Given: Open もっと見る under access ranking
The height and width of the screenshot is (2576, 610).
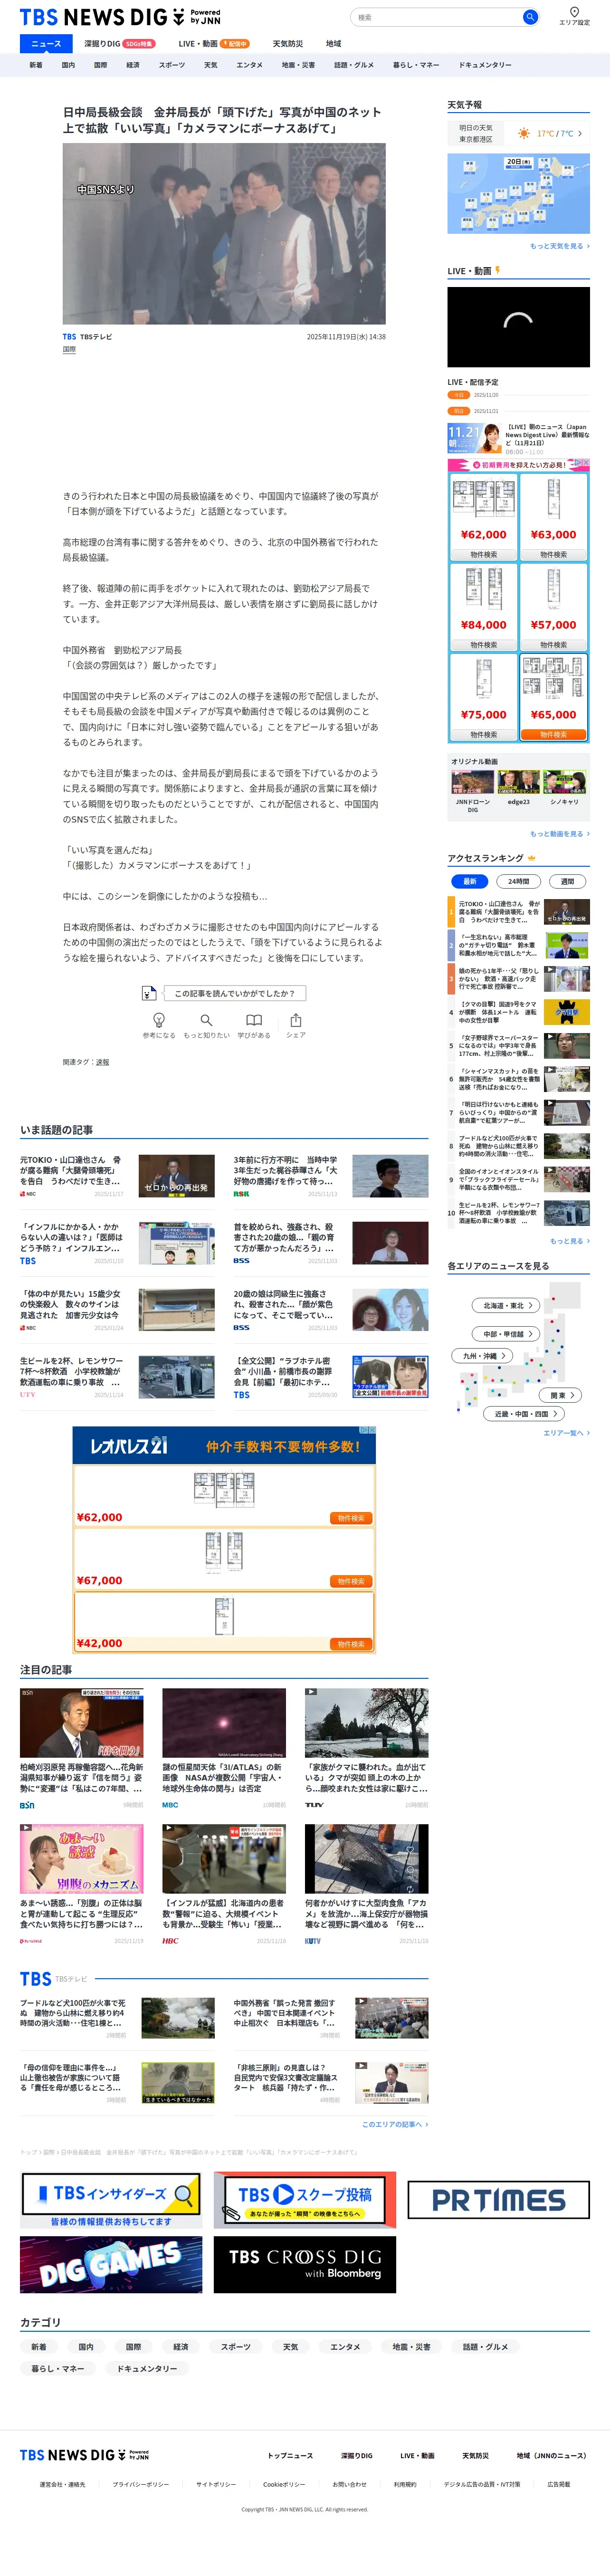Looking at the screenshot, I should coord(569,1241).
